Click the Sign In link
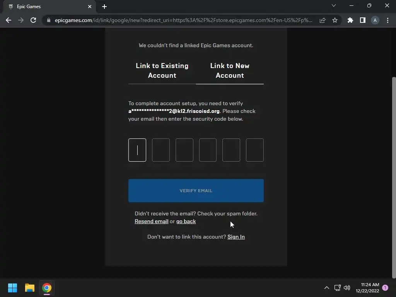The width and height of the screenshot is (396, 297). [236, 237]
